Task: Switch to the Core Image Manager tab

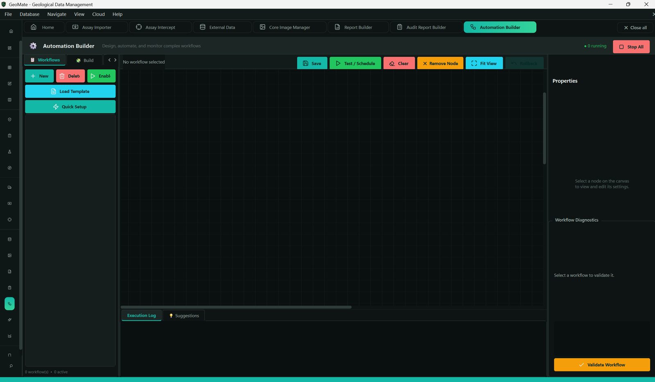Action: coord(289,27)
